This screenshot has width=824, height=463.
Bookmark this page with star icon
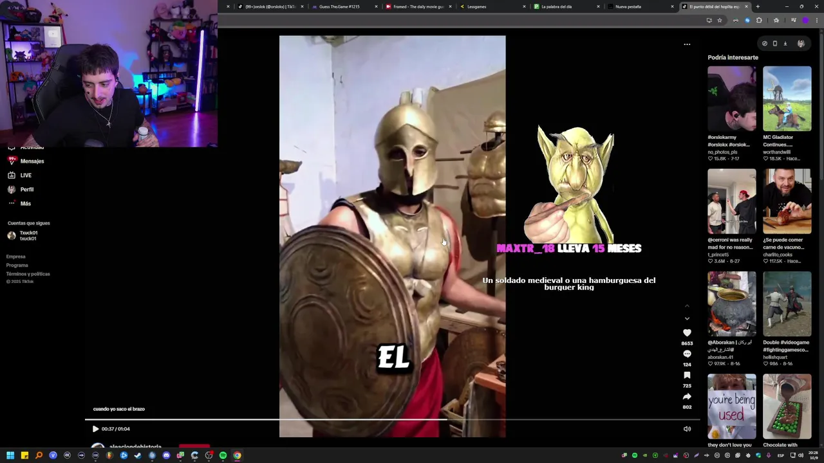[720, 20]
